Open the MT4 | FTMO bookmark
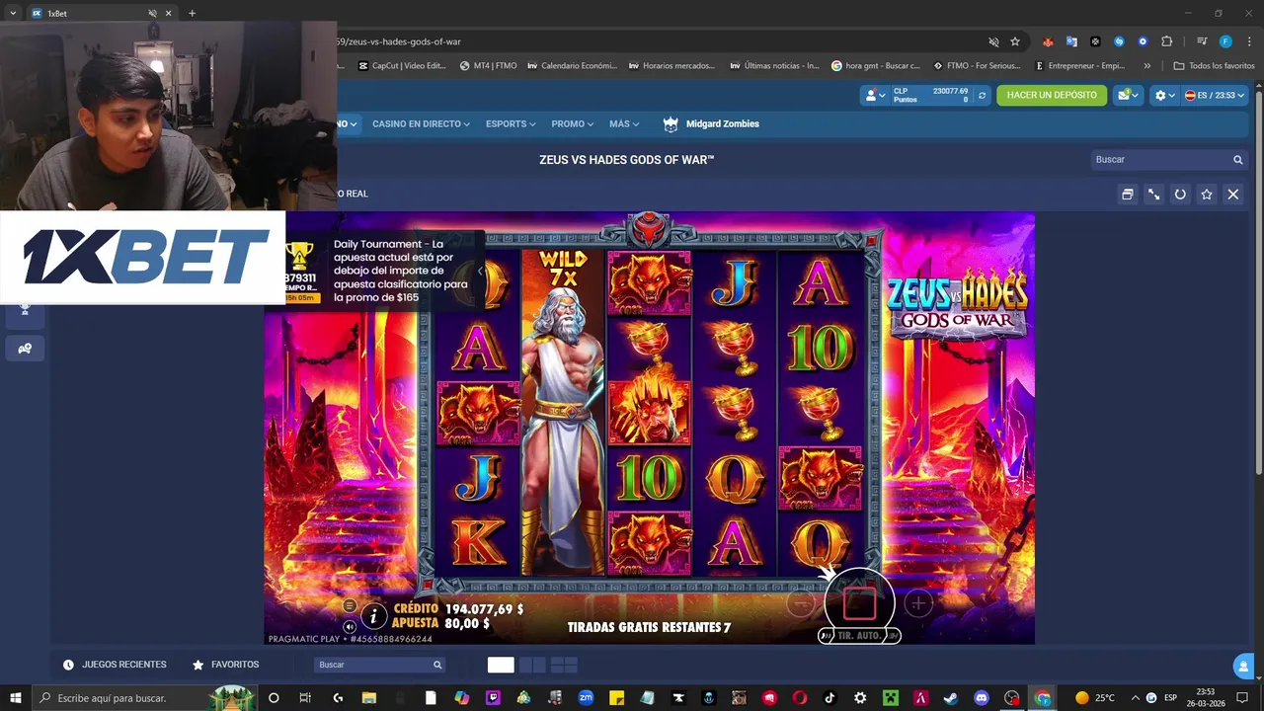The width and height of the screenshot is (1264, 711). pos(489,66)
